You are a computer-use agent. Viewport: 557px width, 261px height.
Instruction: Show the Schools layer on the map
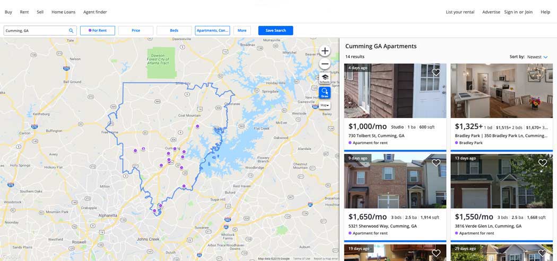click(x=325, y=79)
